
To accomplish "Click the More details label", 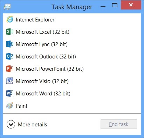I will (x=33, y=125).
